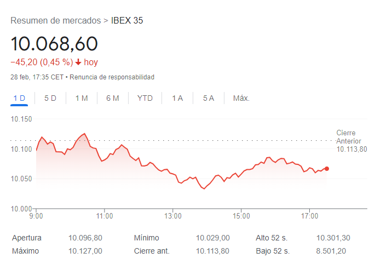Screen dimensions: 381x264
Task: Click the red current-price dot on chart
Action: click(x=327, y=169)
